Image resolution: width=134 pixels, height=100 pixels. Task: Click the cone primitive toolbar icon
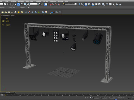(x=15, y=12)
